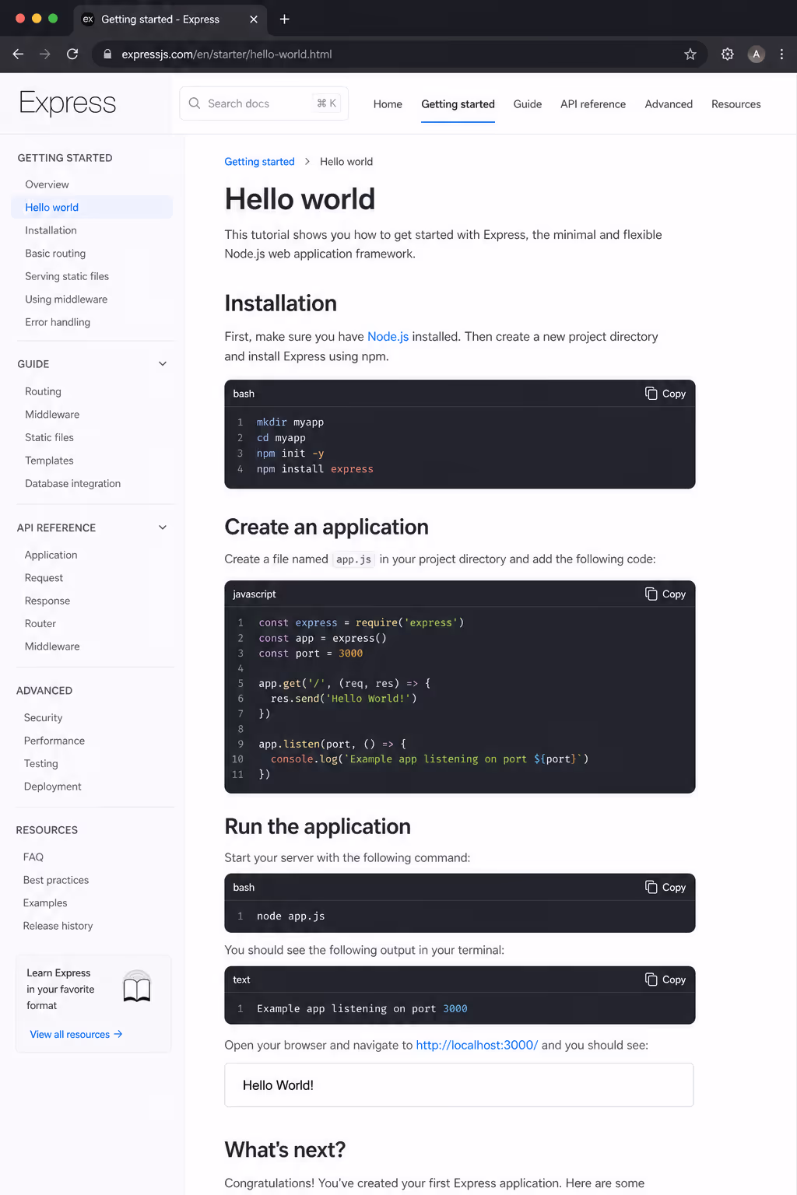The height and width of the screenshot is (1195, 797).
Task: Open Request in sidebar
Action: (x=44, y=578)
